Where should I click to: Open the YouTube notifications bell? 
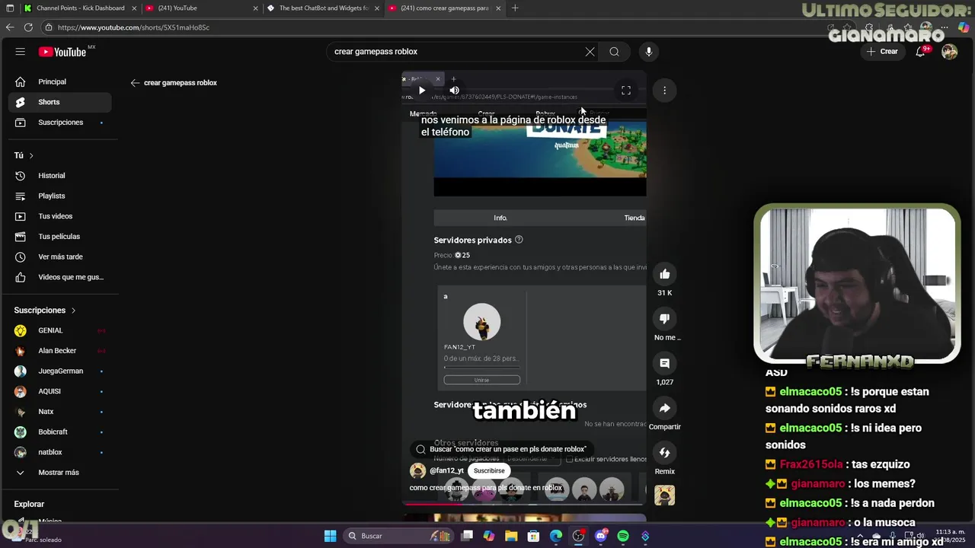(x=921, y=52)
